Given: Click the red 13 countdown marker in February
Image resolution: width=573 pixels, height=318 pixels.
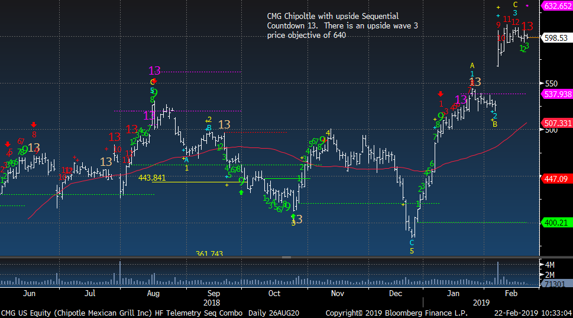Looking at the screenshot, I should click(527, 26).
